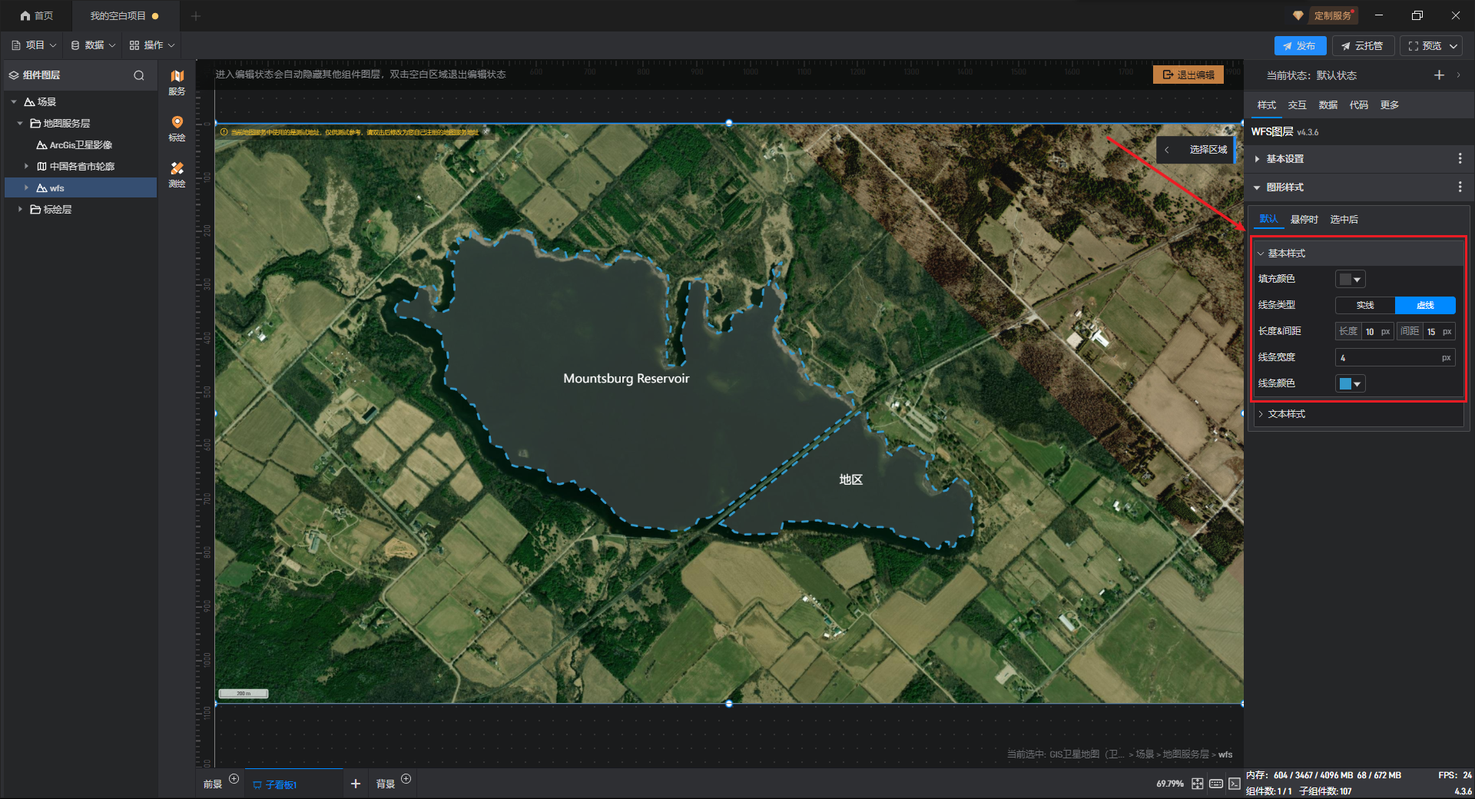Click the 退出编辑 exit editing button

pos(1188,75)
